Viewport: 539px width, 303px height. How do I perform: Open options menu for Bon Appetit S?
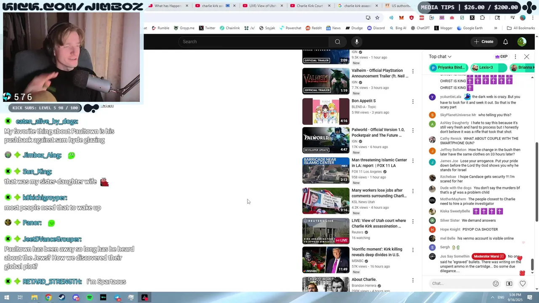pos(413,102)
